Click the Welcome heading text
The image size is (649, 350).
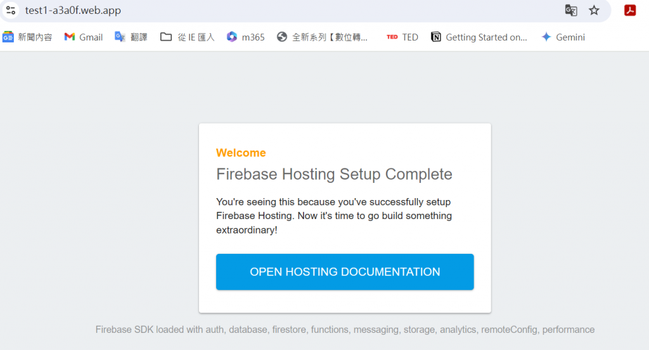pyautogui.click(x=241, y=153)
